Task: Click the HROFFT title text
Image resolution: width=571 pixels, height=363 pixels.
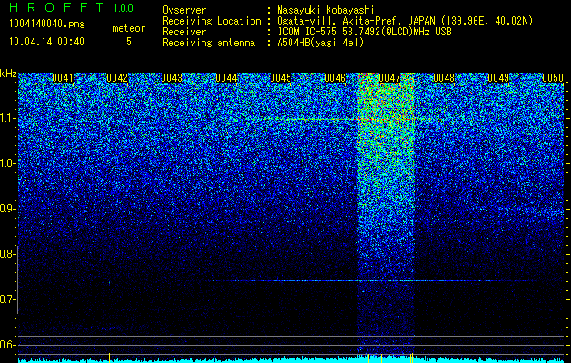Action: click(x=57, y=7)
